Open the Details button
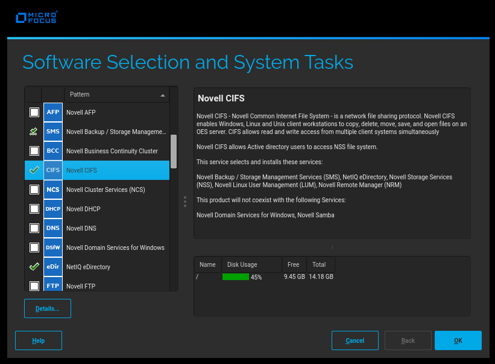Viewport: 495px width, 364px height. click(x=48, y=308)
